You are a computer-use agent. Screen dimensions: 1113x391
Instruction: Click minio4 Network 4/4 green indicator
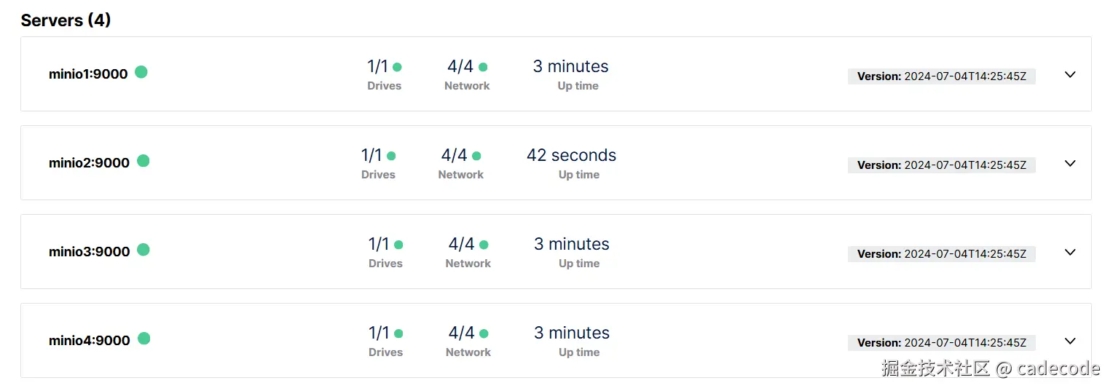tap(484, 333)
